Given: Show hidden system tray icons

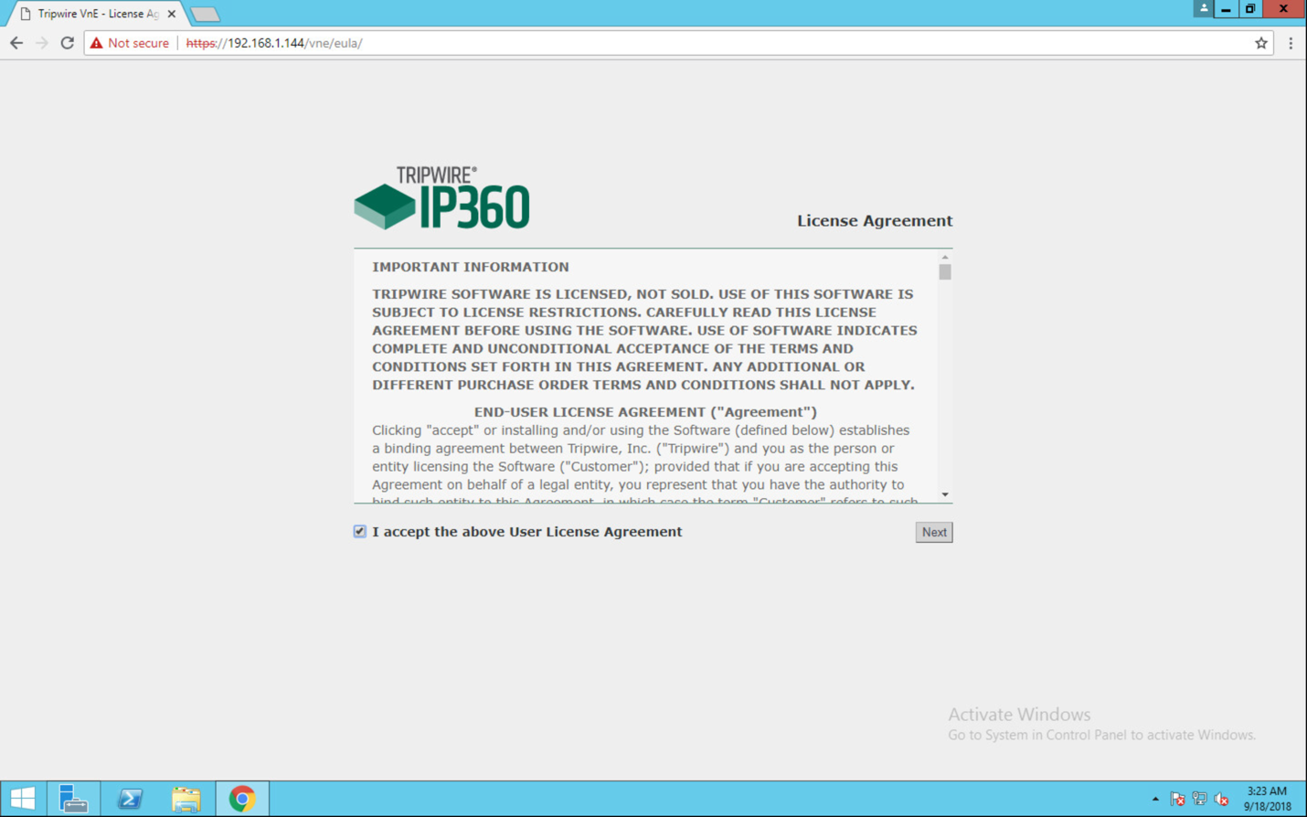Looking at the screenshot, I should 1155,799.
